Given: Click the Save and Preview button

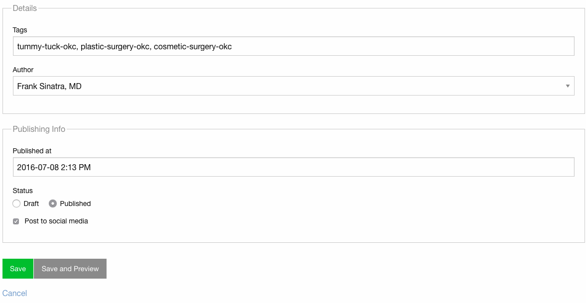Looking at the screenshot, I should coord(70,269).
